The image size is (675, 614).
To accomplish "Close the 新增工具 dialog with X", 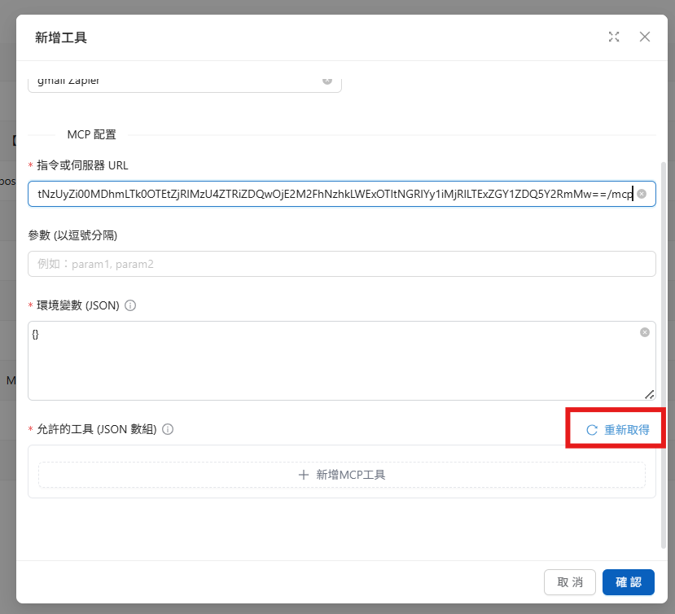I will 645,37.
